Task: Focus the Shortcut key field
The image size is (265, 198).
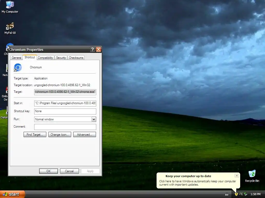Action: tap(65, 111)
